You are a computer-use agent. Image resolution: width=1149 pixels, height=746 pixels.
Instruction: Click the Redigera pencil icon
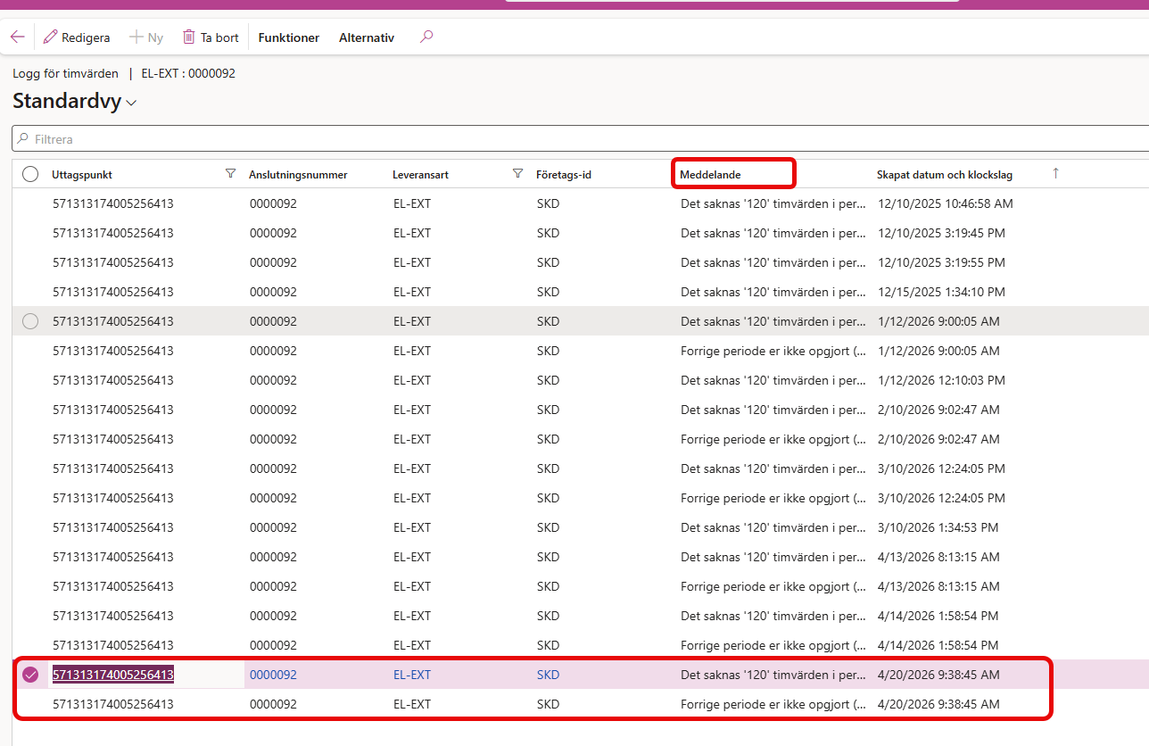51,37
